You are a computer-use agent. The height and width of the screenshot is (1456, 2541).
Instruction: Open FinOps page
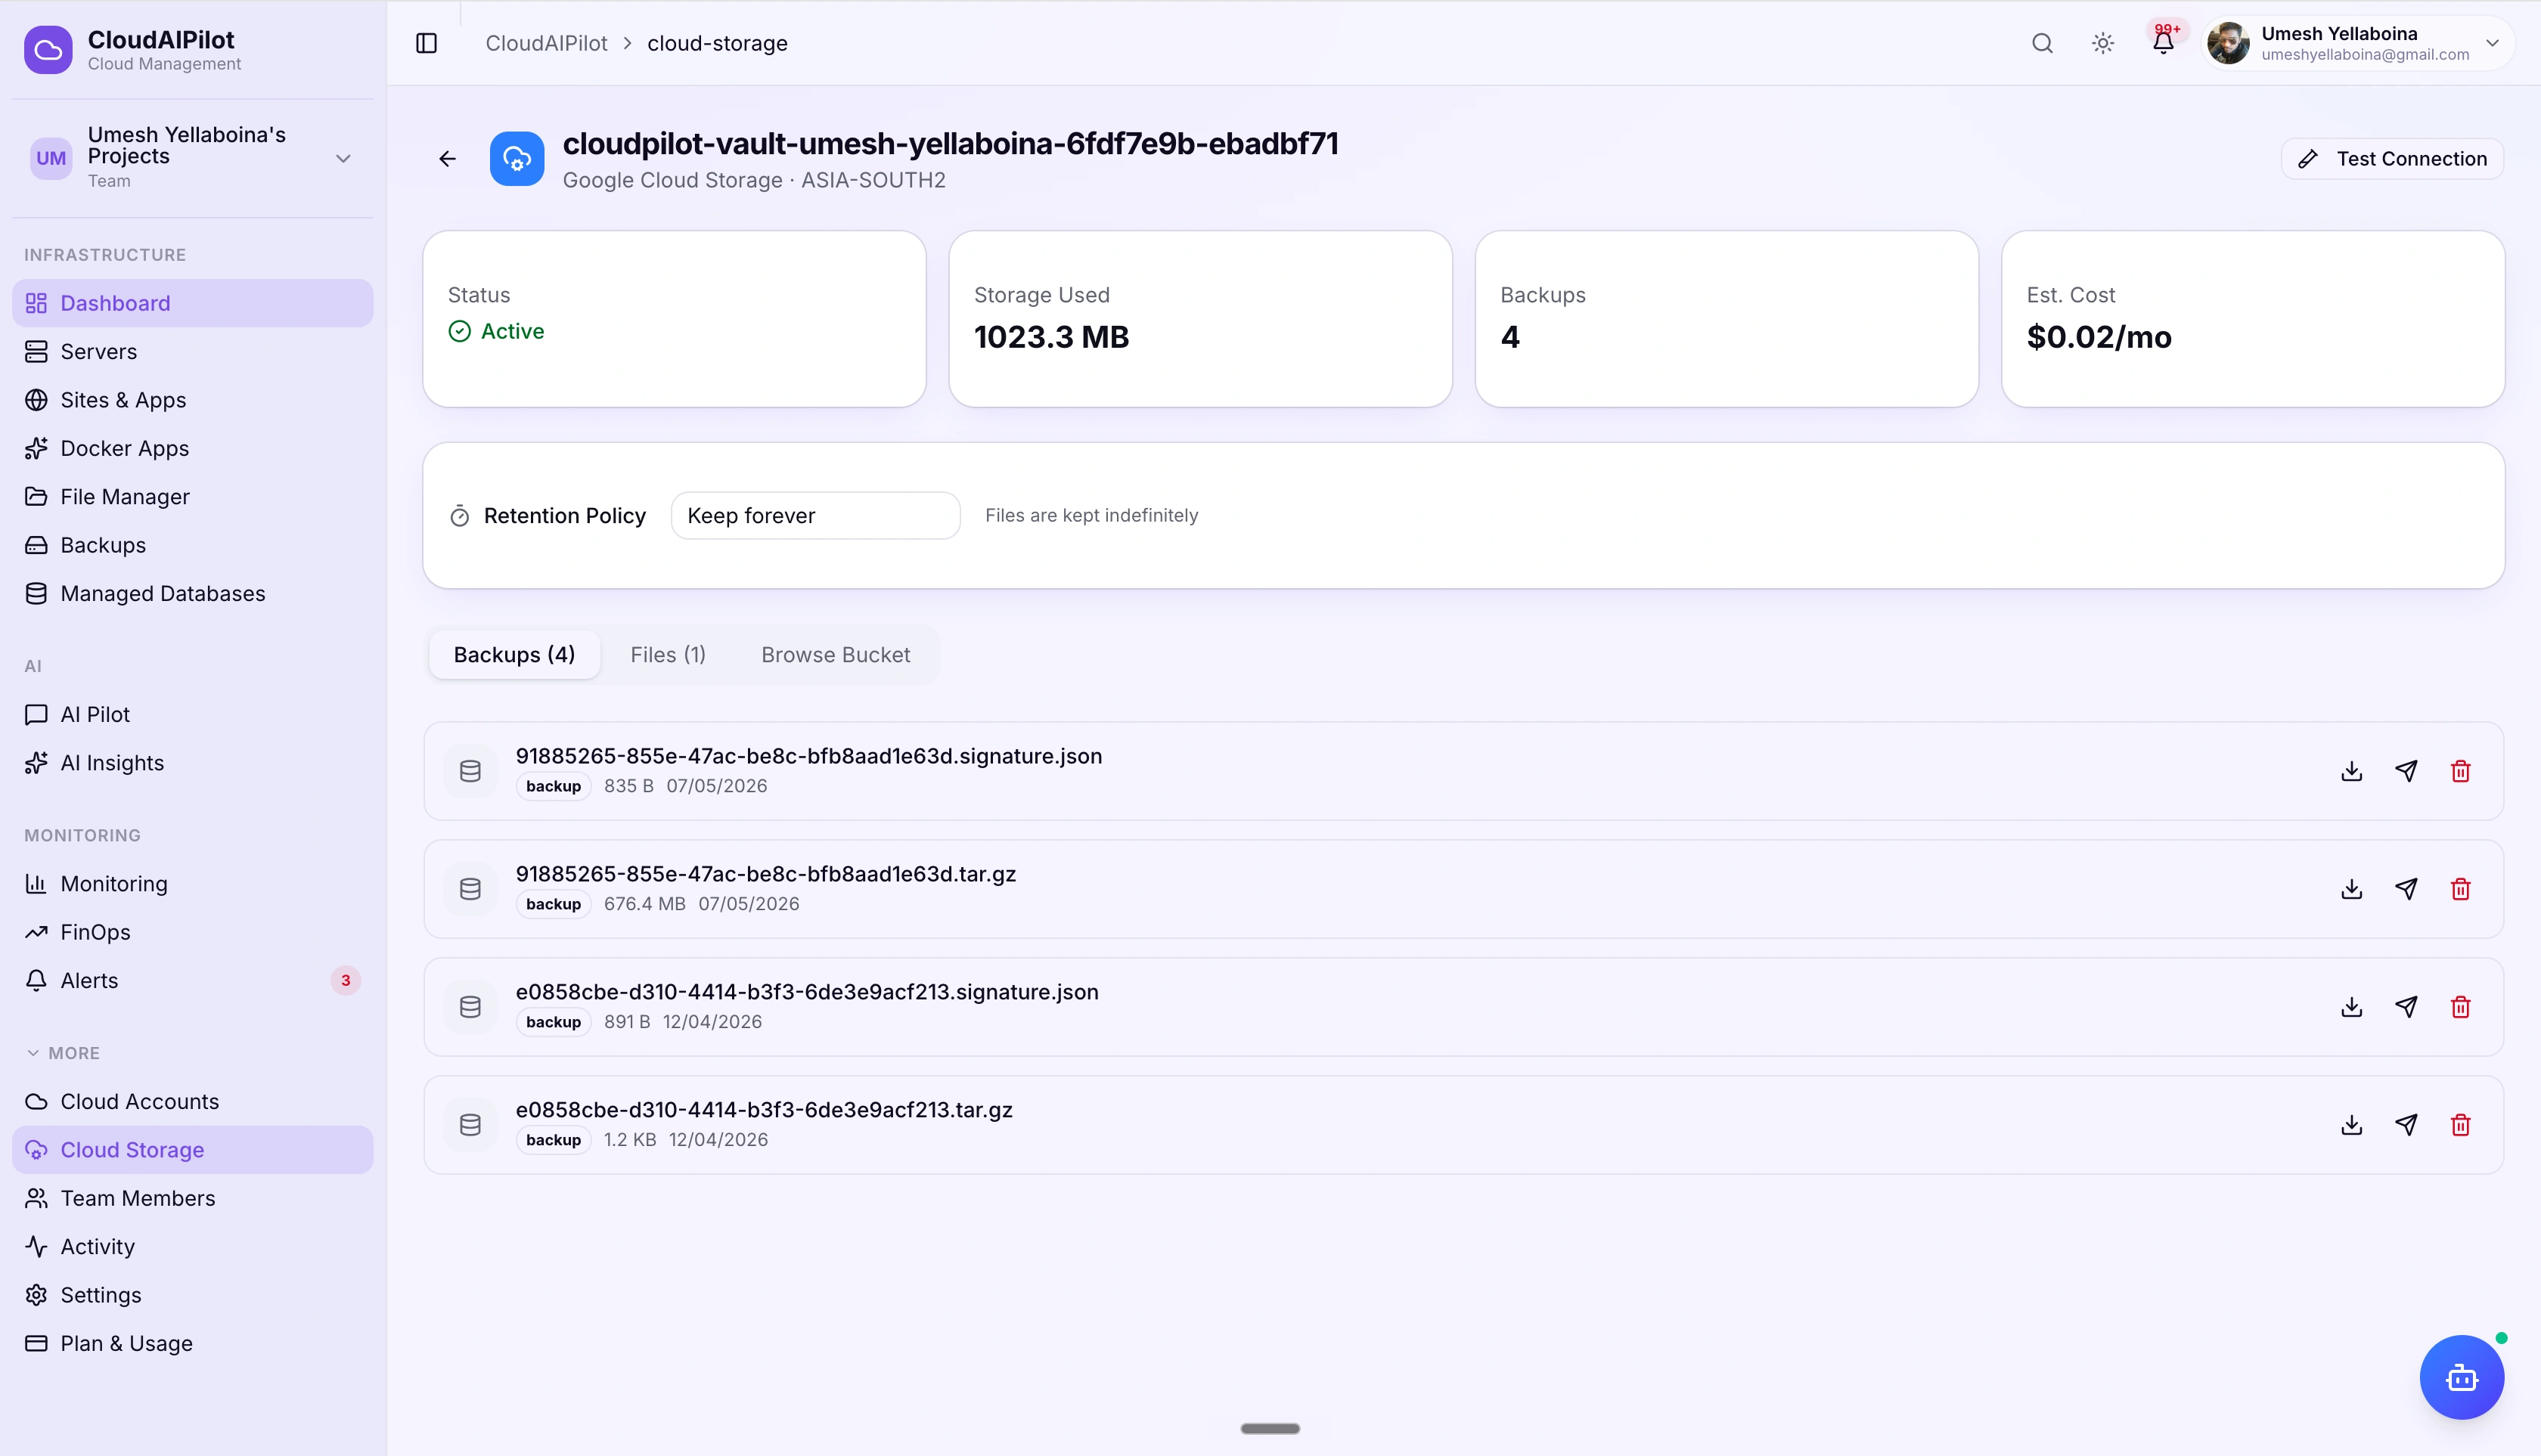[x=192, y=932]
